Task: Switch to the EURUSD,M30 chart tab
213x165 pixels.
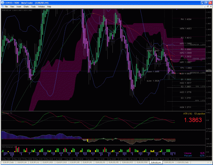Action: pyautogui.click(x=142, y=162)
